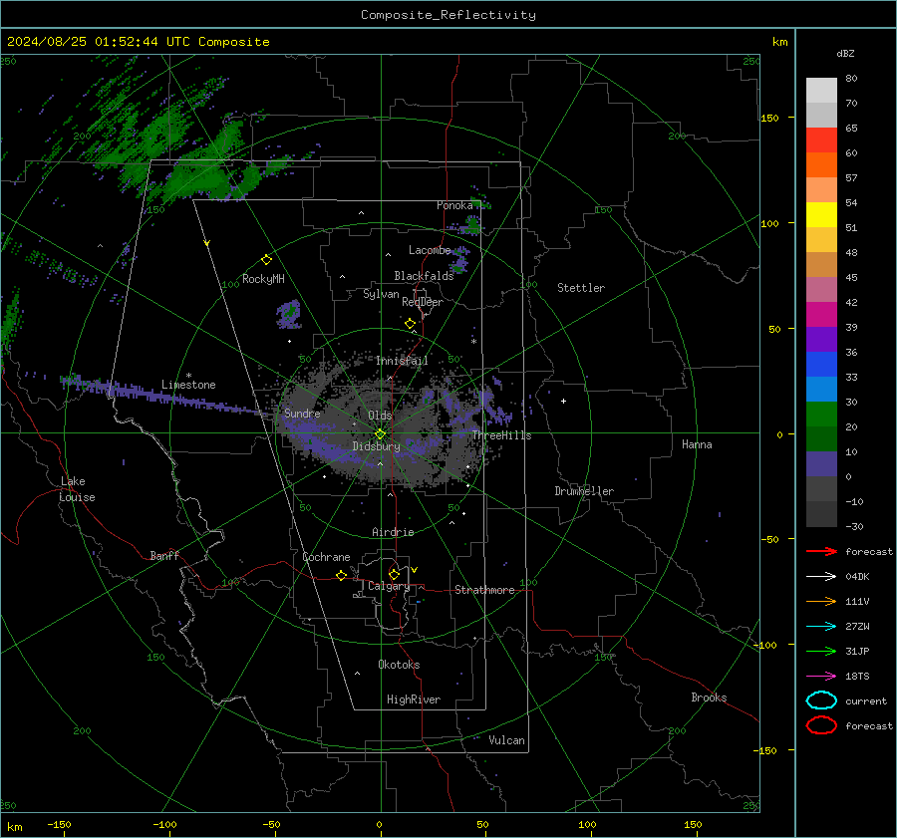Viewport: 897px width, 838px height.
Task: Click the yellow diamond marker above Calgary
Action: 394,574
